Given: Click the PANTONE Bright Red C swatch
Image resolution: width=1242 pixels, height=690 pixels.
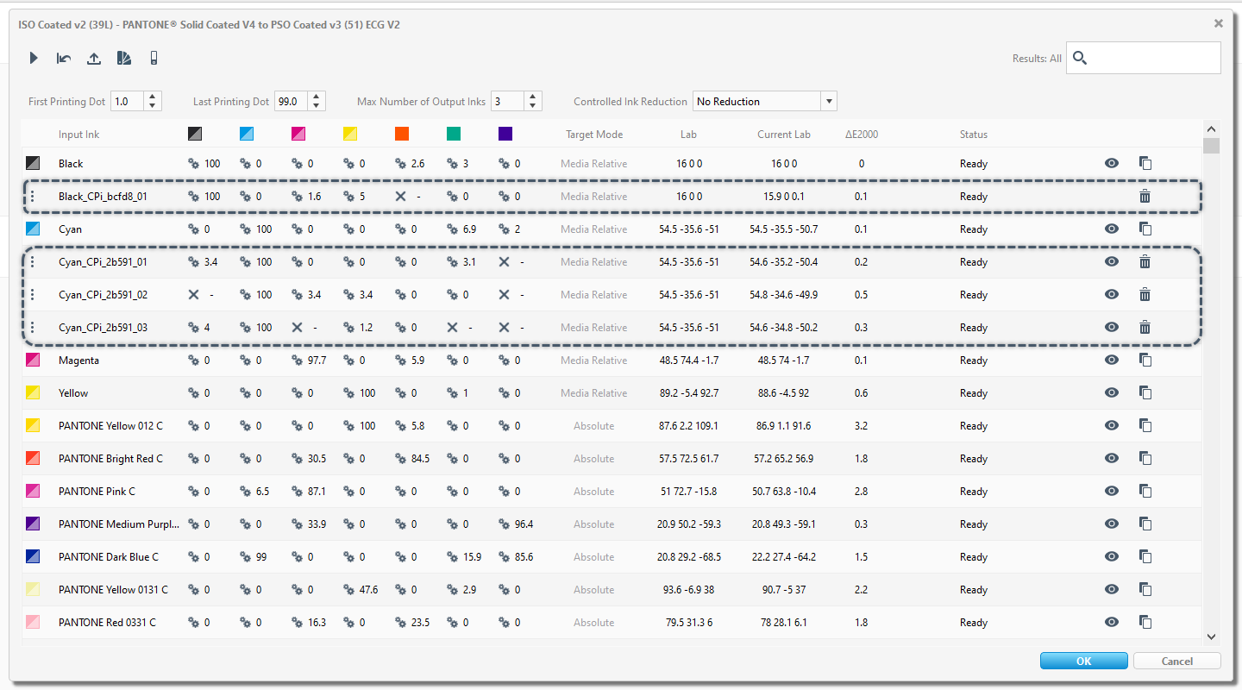Looking at the screenshot, I should (33, 458).
